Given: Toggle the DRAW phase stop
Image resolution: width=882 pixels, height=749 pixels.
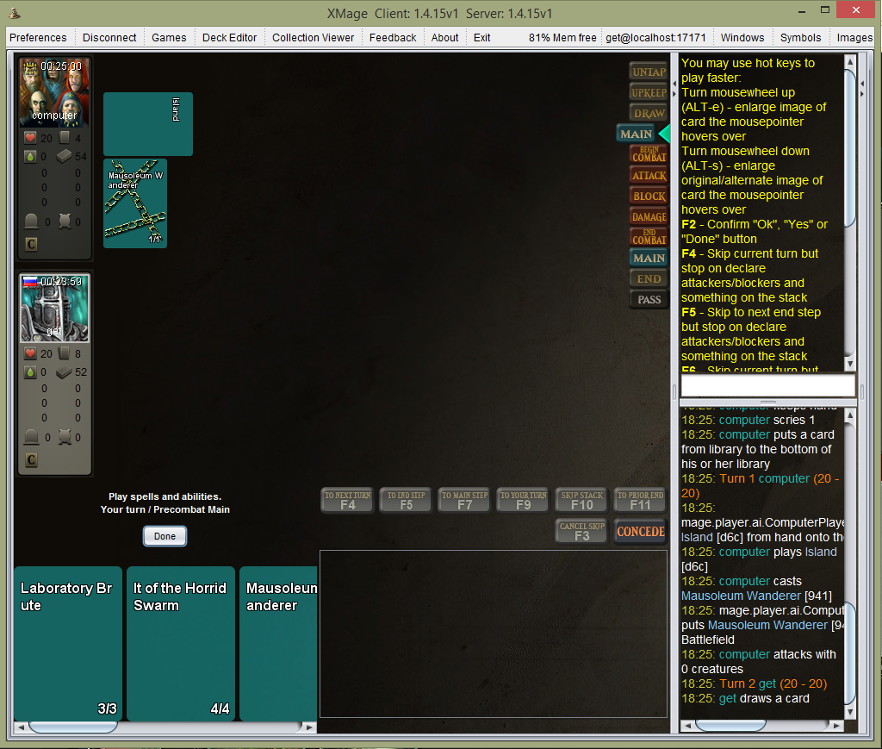Looking at the screenshot, I should click(x=649, y=113).
